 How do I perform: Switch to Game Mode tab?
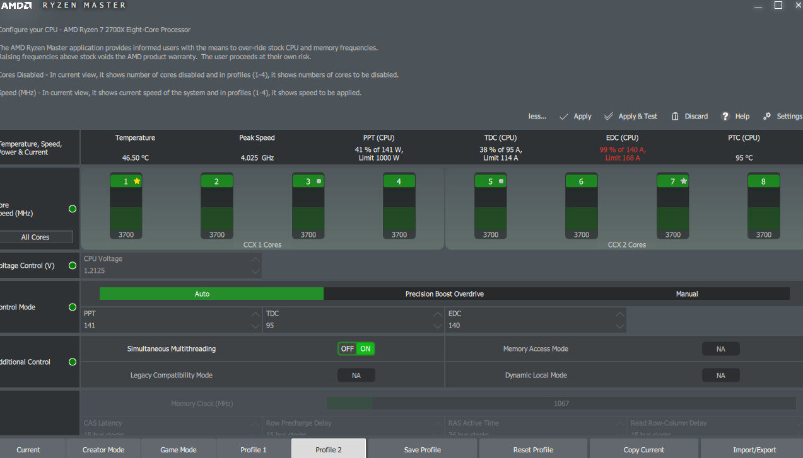[179, 450]
